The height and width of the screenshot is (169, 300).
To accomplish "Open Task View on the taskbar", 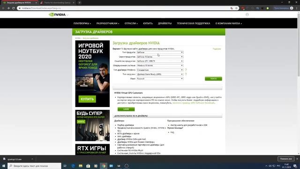I will 65,166.
